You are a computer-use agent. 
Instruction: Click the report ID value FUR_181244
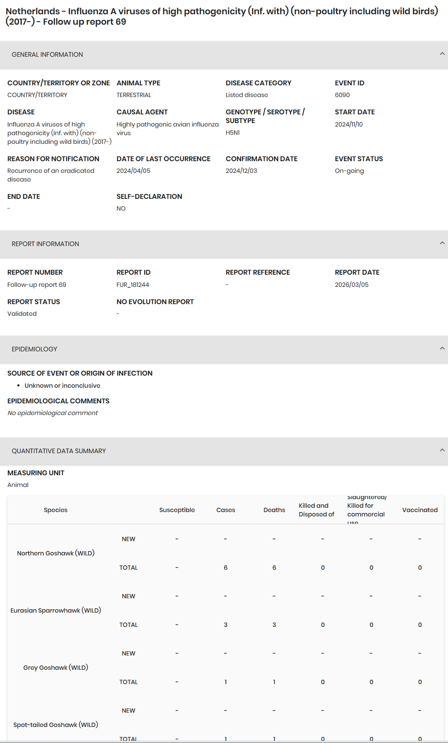pyautogui.click(x=133, y=285)
